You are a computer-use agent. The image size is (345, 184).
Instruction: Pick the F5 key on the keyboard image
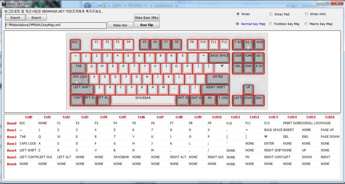[x=144, y=45]
